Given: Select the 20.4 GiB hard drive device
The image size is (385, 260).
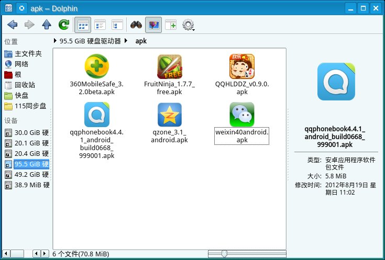Looking at the screenshot, I should point(27,154).
